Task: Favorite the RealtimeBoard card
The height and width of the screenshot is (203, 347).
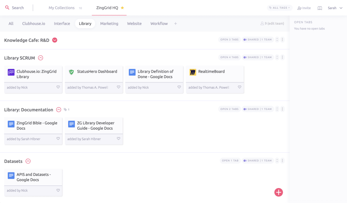Action: (239, 87)
